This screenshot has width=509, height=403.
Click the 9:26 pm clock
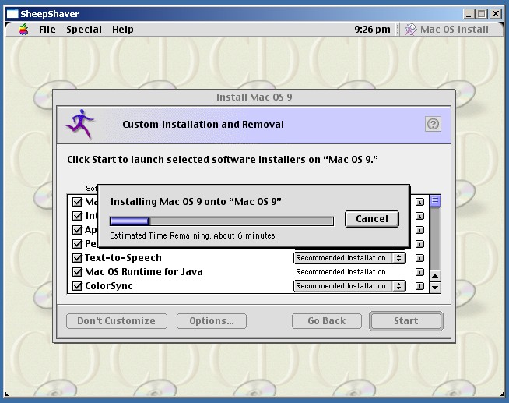pos(372,30)
